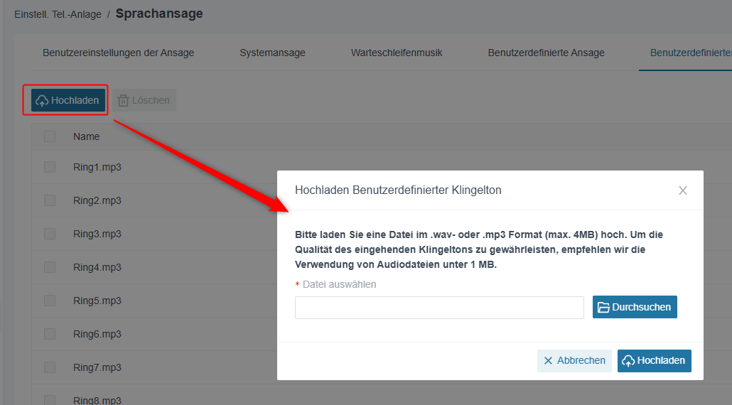Check the box for Ring1.mp3
This screenshot has width=732, height=405.
(50, 167)
